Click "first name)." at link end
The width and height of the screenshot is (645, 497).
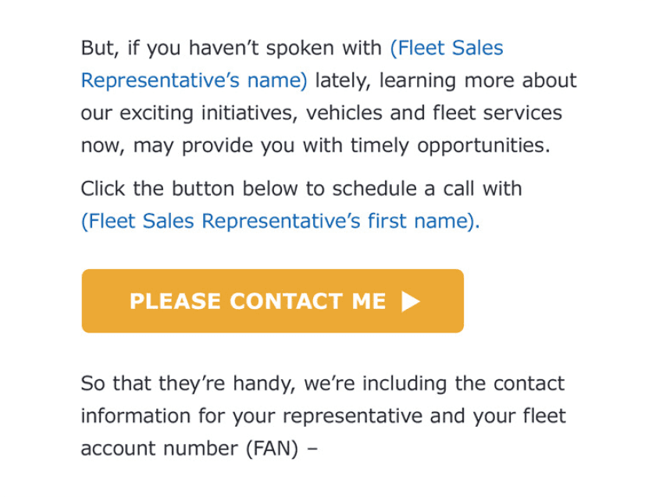[424, 221]
